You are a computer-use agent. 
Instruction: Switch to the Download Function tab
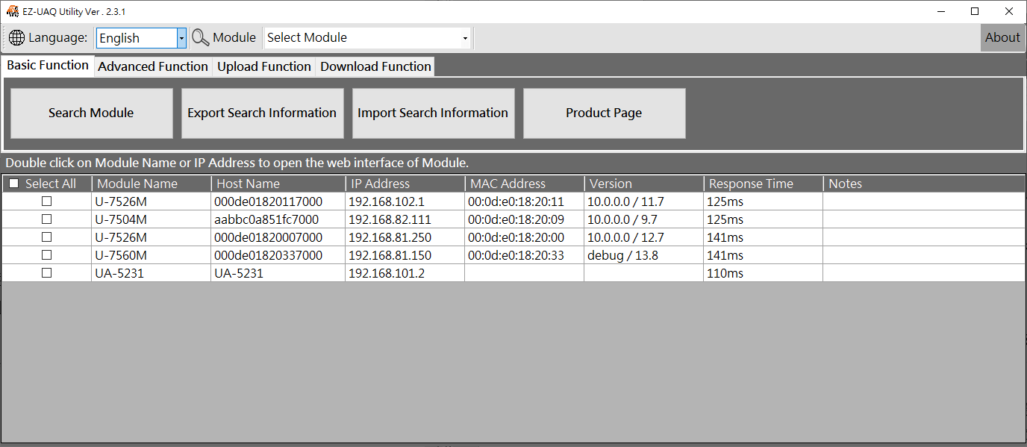tap(375, 66)
